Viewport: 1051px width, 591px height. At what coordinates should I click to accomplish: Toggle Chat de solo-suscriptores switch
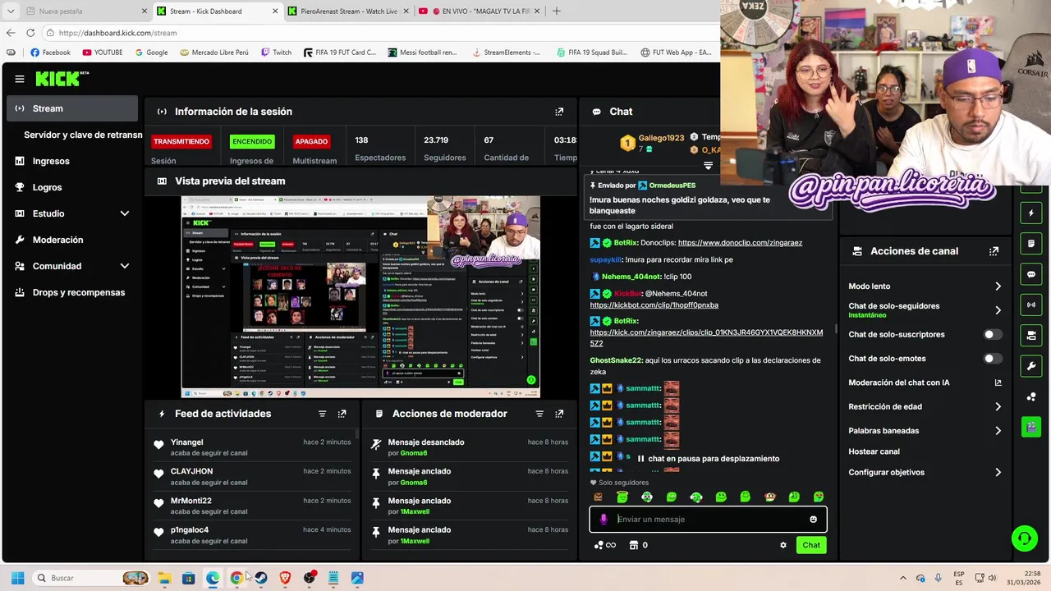(993, 335)
